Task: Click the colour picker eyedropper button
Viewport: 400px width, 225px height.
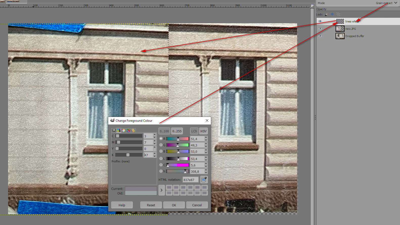Action: coord(204,180)
